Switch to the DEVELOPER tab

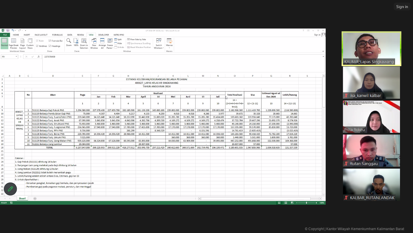coord(103,35)
